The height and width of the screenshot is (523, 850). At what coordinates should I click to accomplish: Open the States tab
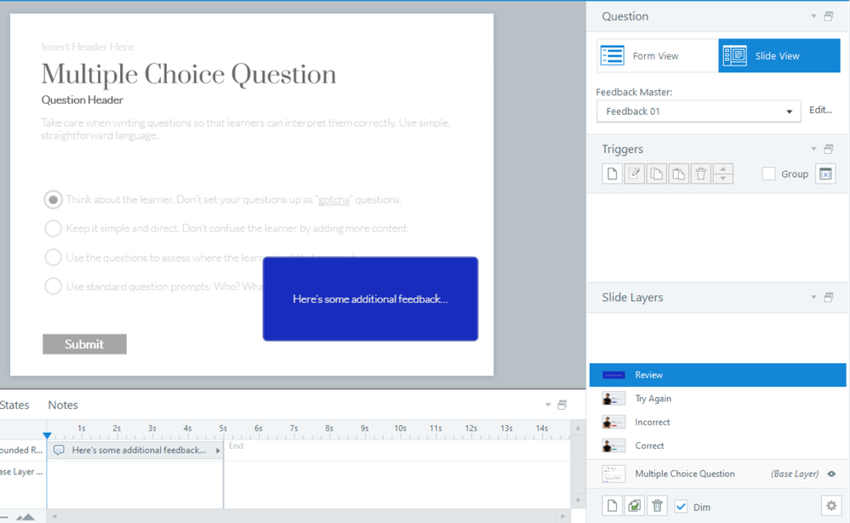pyautogui.click(x=14, y=405)
